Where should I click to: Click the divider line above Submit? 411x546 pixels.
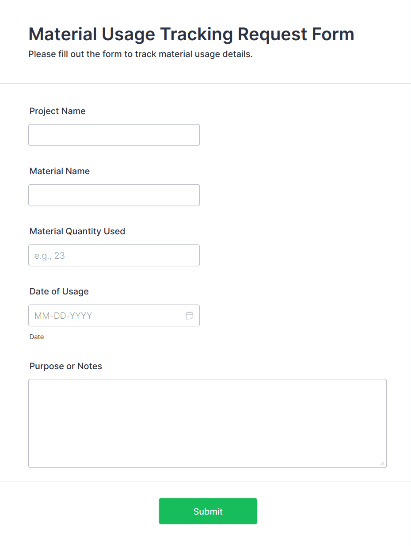[205, 481]
